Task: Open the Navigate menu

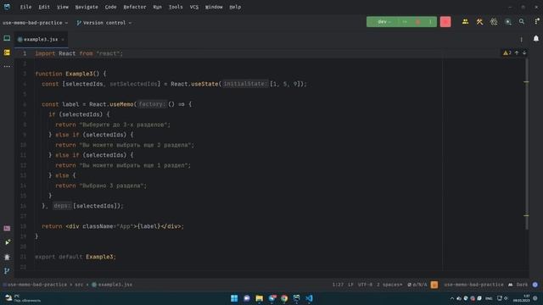Action: [x=87, y=7]
